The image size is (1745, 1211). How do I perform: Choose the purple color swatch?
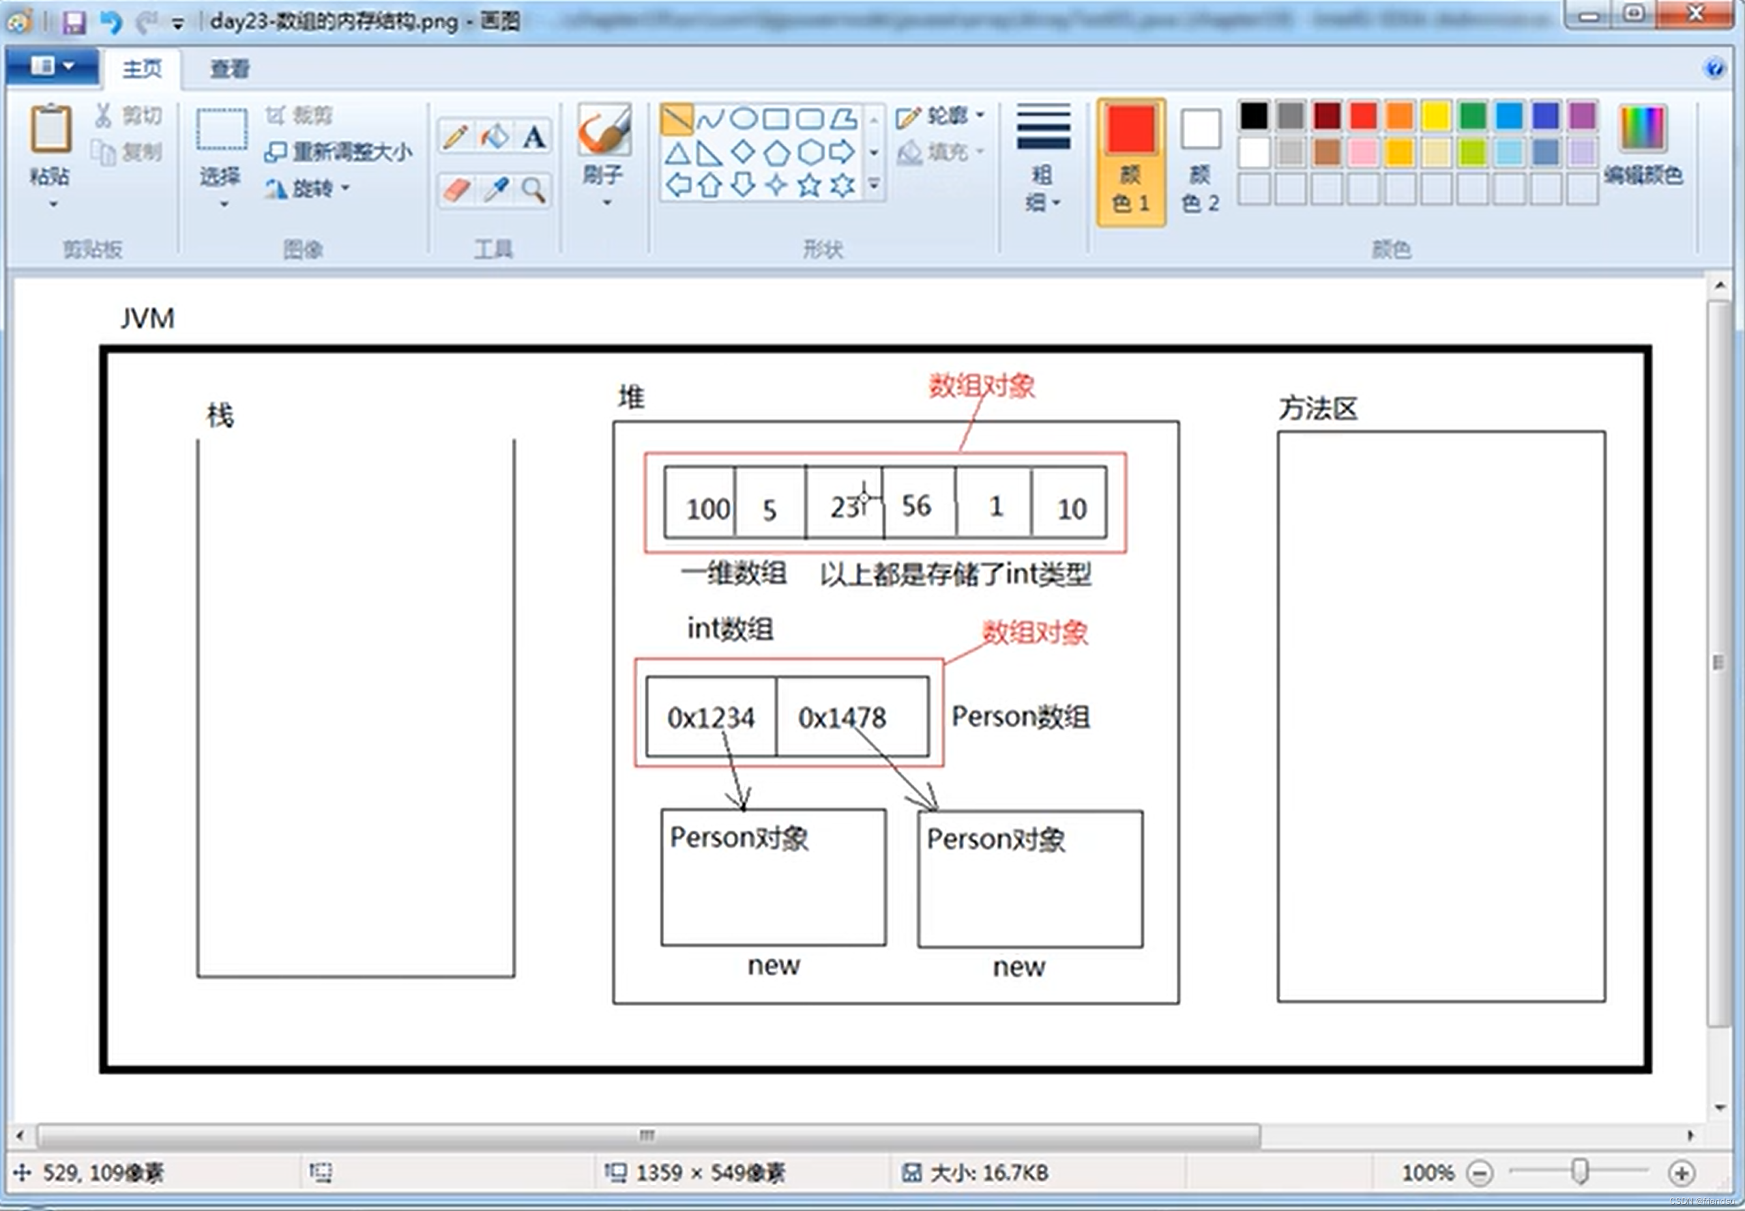1583,116
